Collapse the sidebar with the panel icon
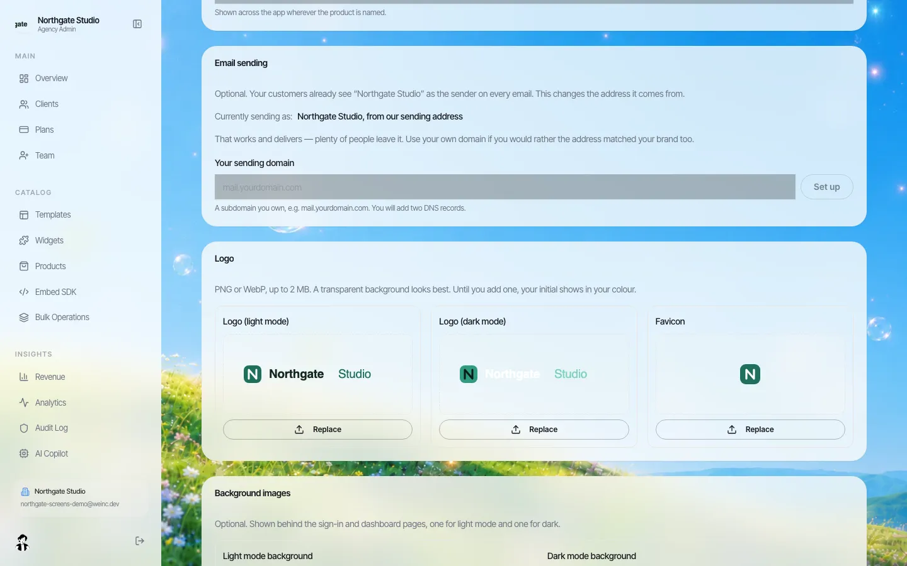Image resolution: width=907 pixels, height=566 pixels. (137, 24)
